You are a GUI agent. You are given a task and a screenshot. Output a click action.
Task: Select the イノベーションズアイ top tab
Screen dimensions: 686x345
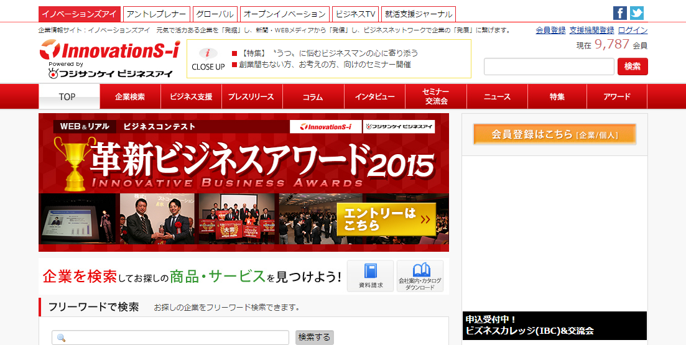point(80,14)
